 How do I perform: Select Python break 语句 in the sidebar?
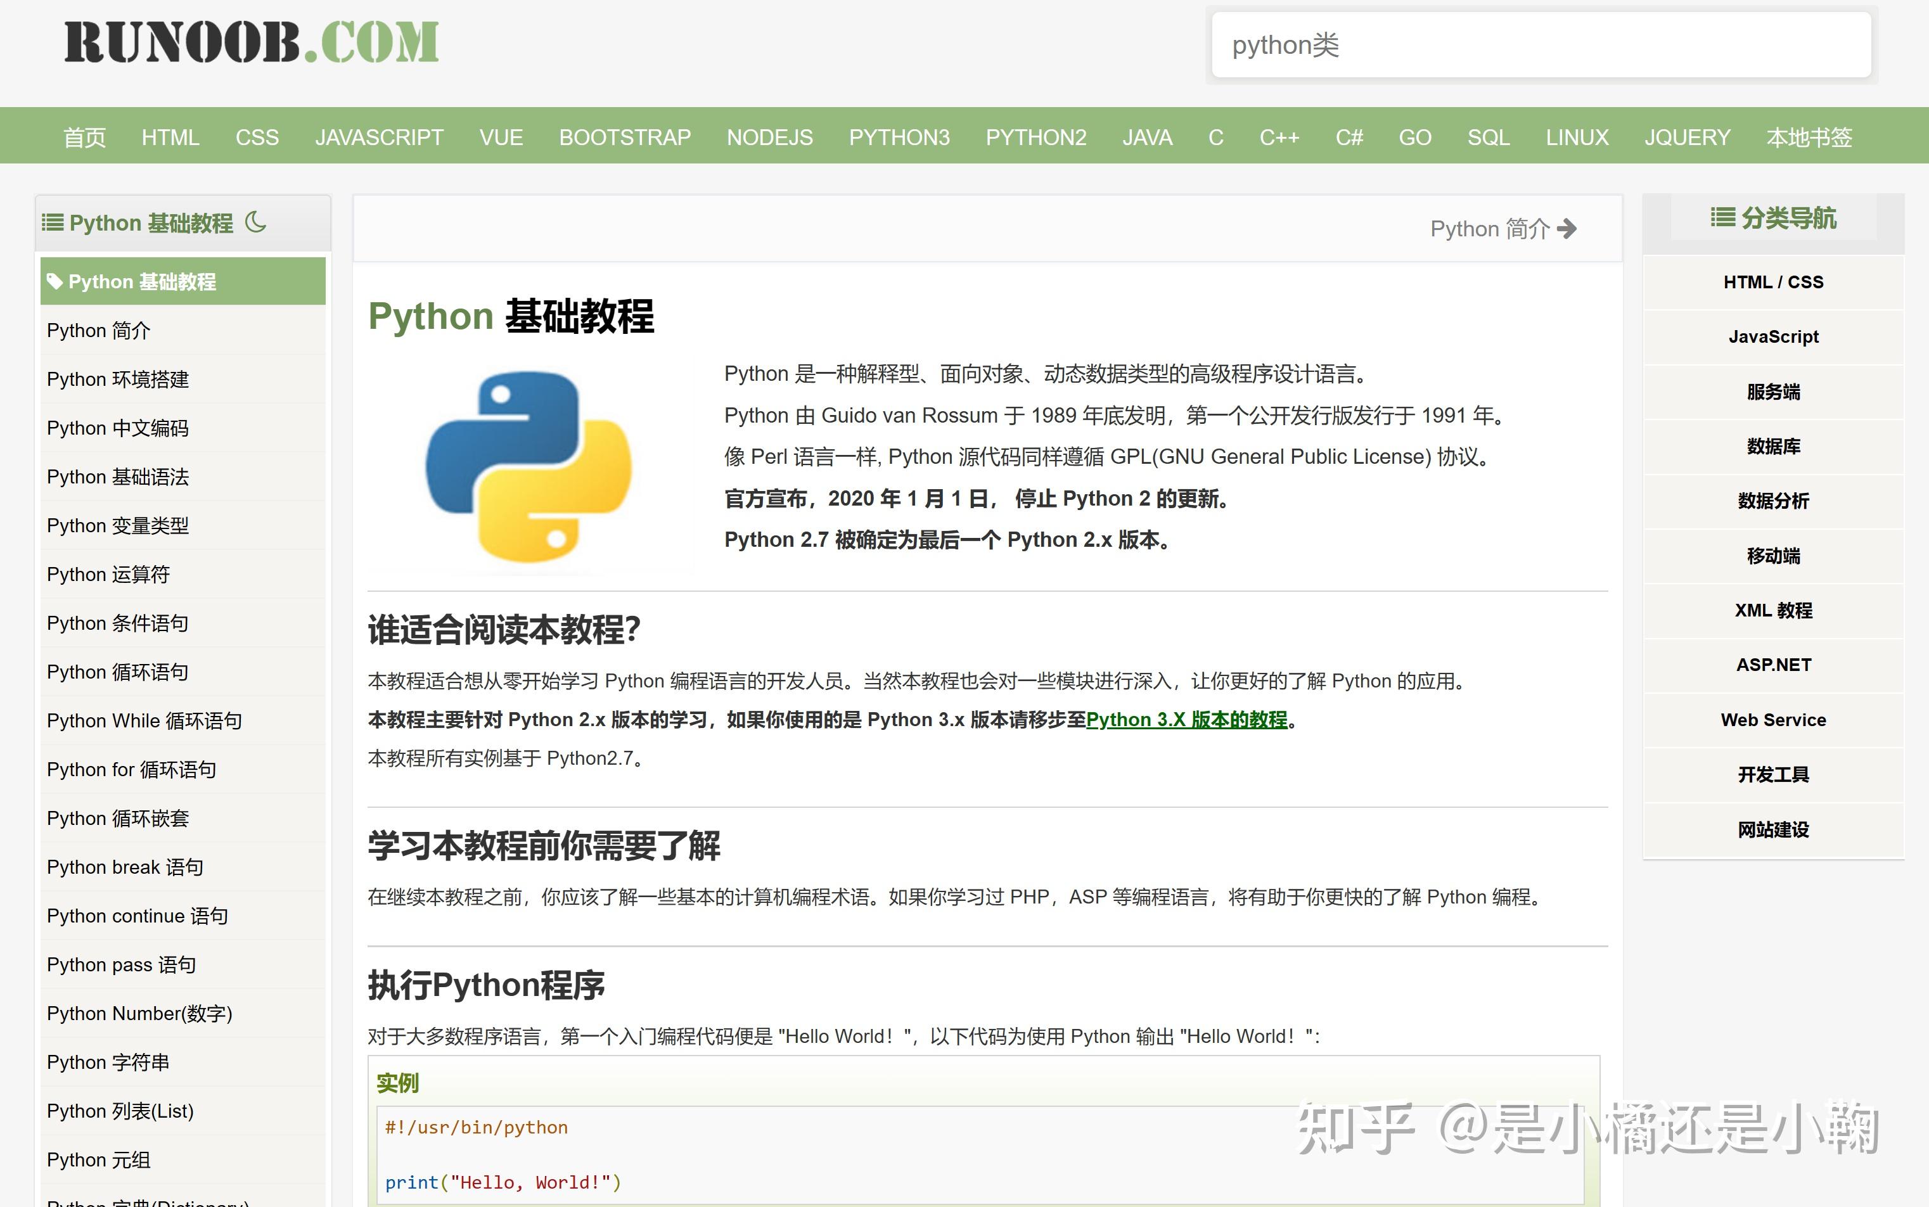click(x=183, y=867)
